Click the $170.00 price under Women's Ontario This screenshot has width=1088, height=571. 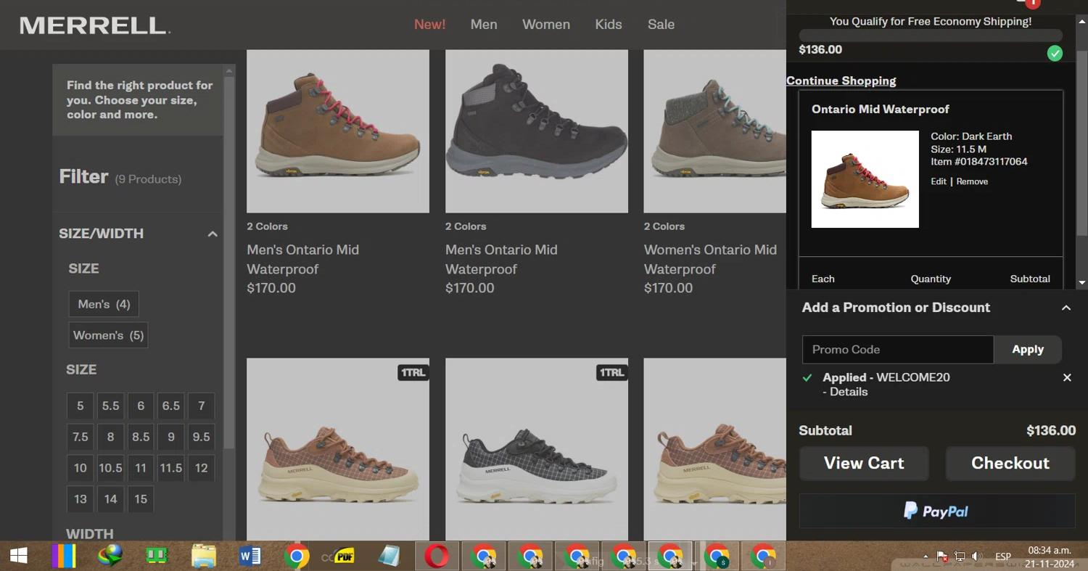668,288
